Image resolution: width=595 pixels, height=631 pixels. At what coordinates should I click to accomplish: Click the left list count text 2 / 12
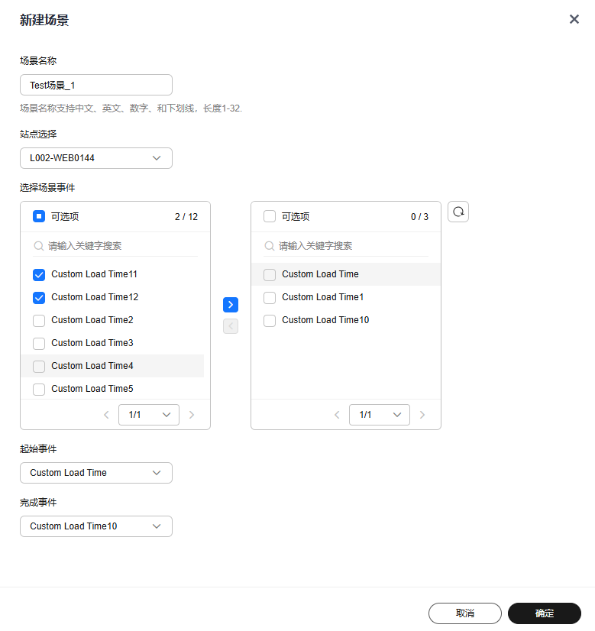[x=186, y=217]
